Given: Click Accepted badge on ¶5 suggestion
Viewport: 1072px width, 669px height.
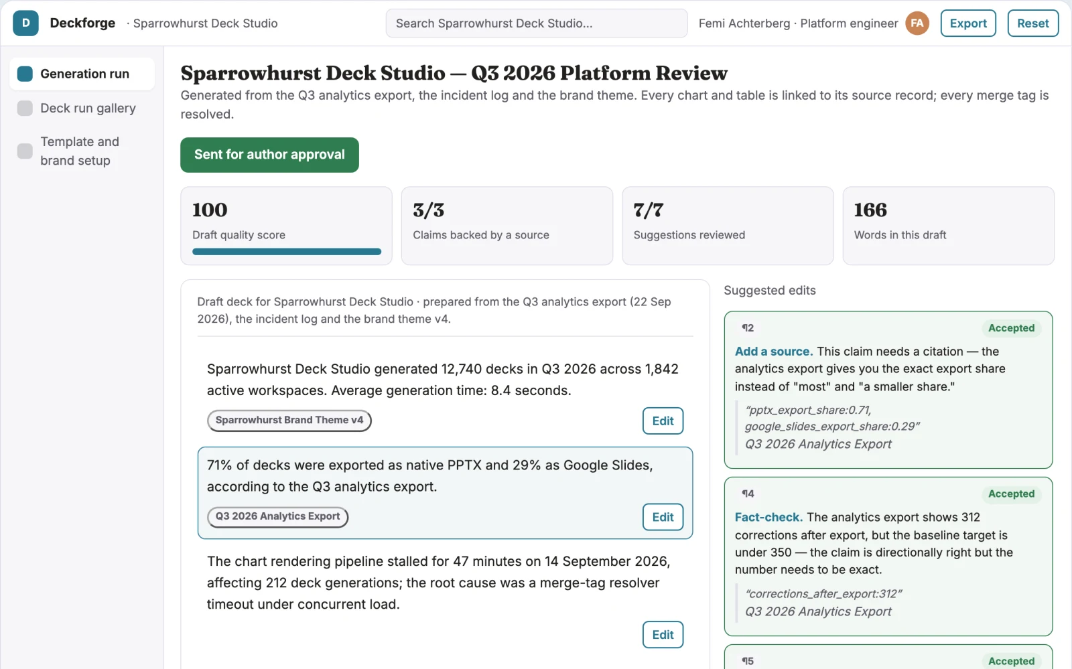Looking at the screenshot, I should tap(1011, 661).
